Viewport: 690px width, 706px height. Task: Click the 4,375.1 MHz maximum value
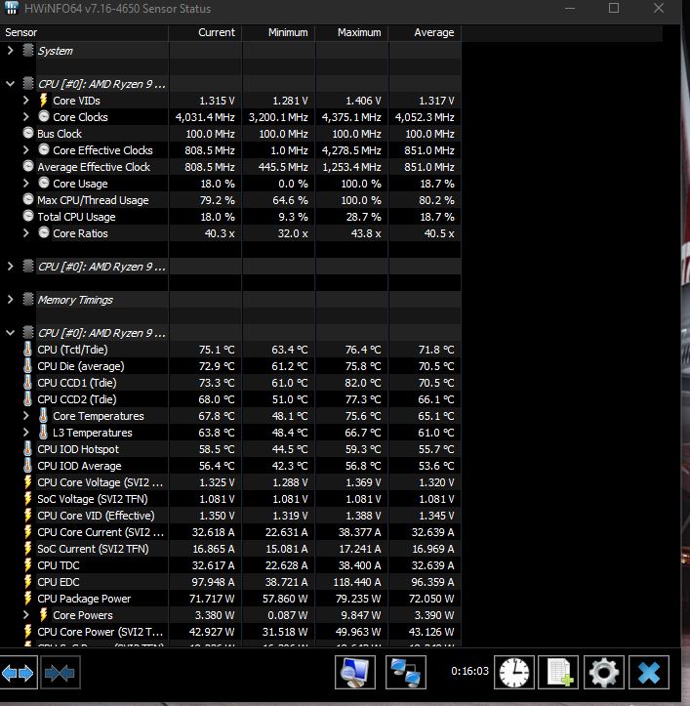point(351,117)
